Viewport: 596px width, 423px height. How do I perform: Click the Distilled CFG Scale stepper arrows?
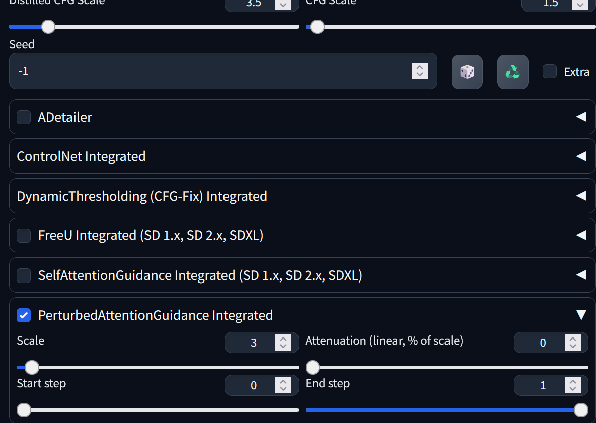(x=283, y=4)
